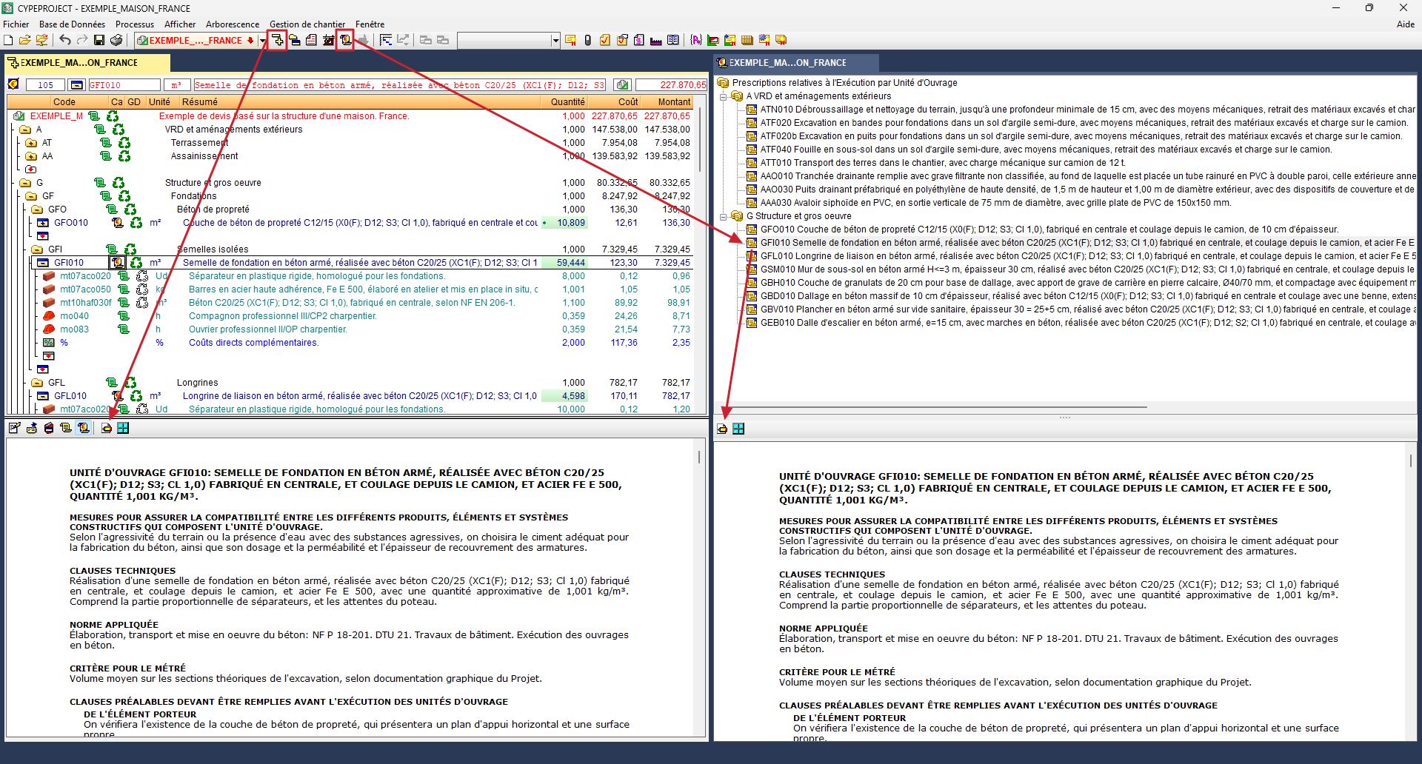Click the cyan grid icon under the prescriptions tree
The width and height of the screenshot is (1422, 764).
pyautogui.click(x=738, y=429)
